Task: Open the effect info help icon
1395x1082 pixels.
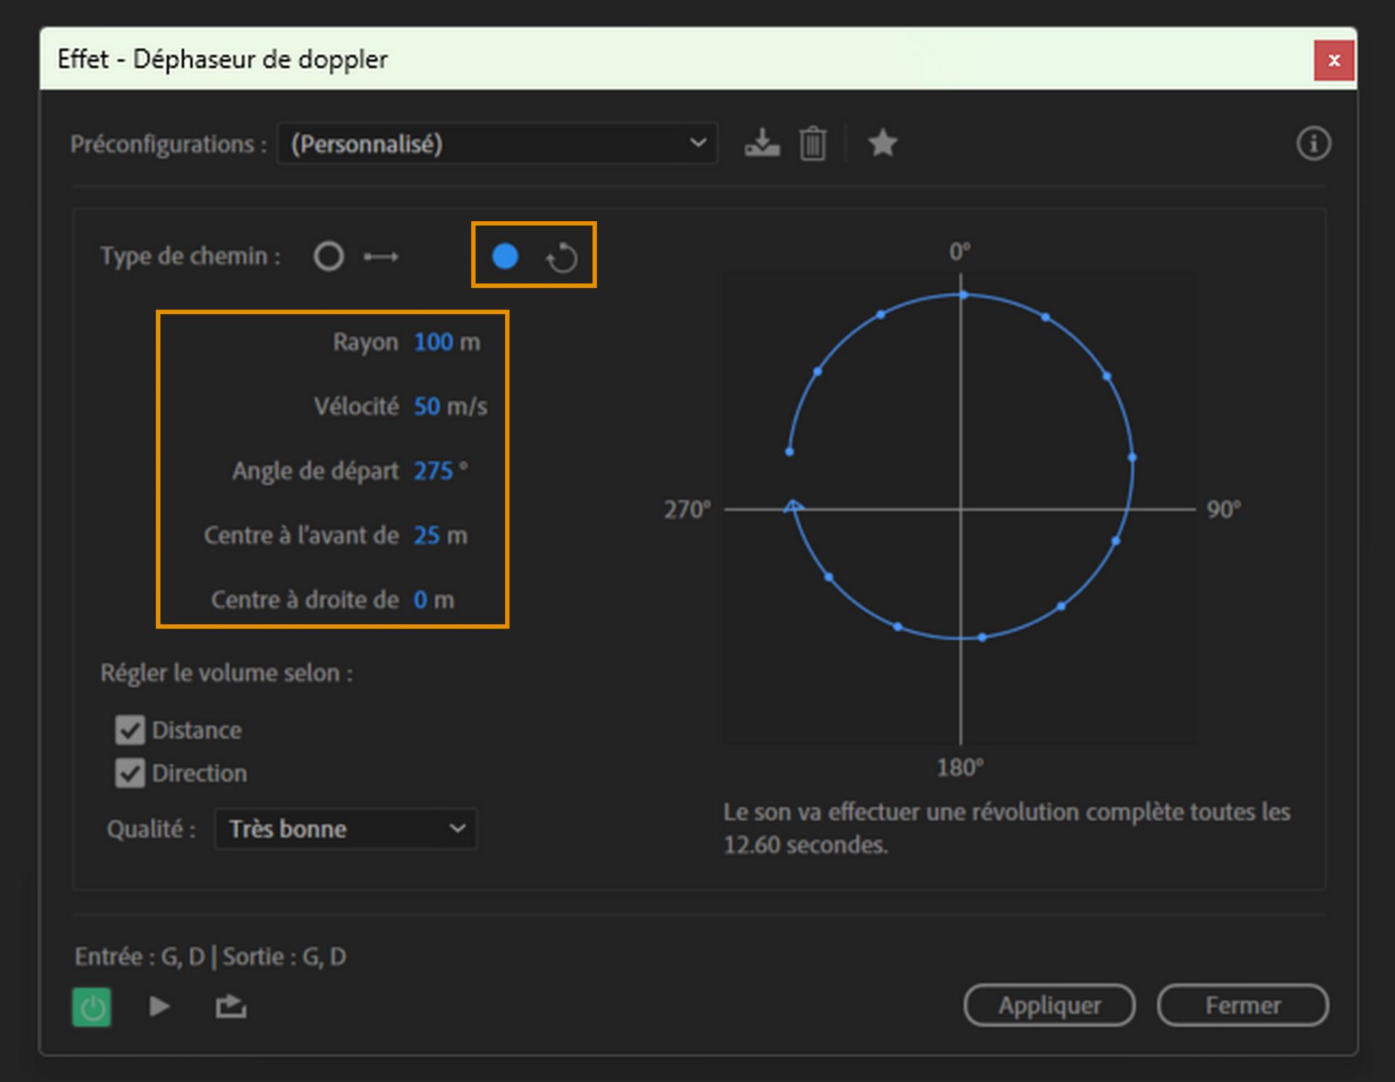Action: (1314, 143)
